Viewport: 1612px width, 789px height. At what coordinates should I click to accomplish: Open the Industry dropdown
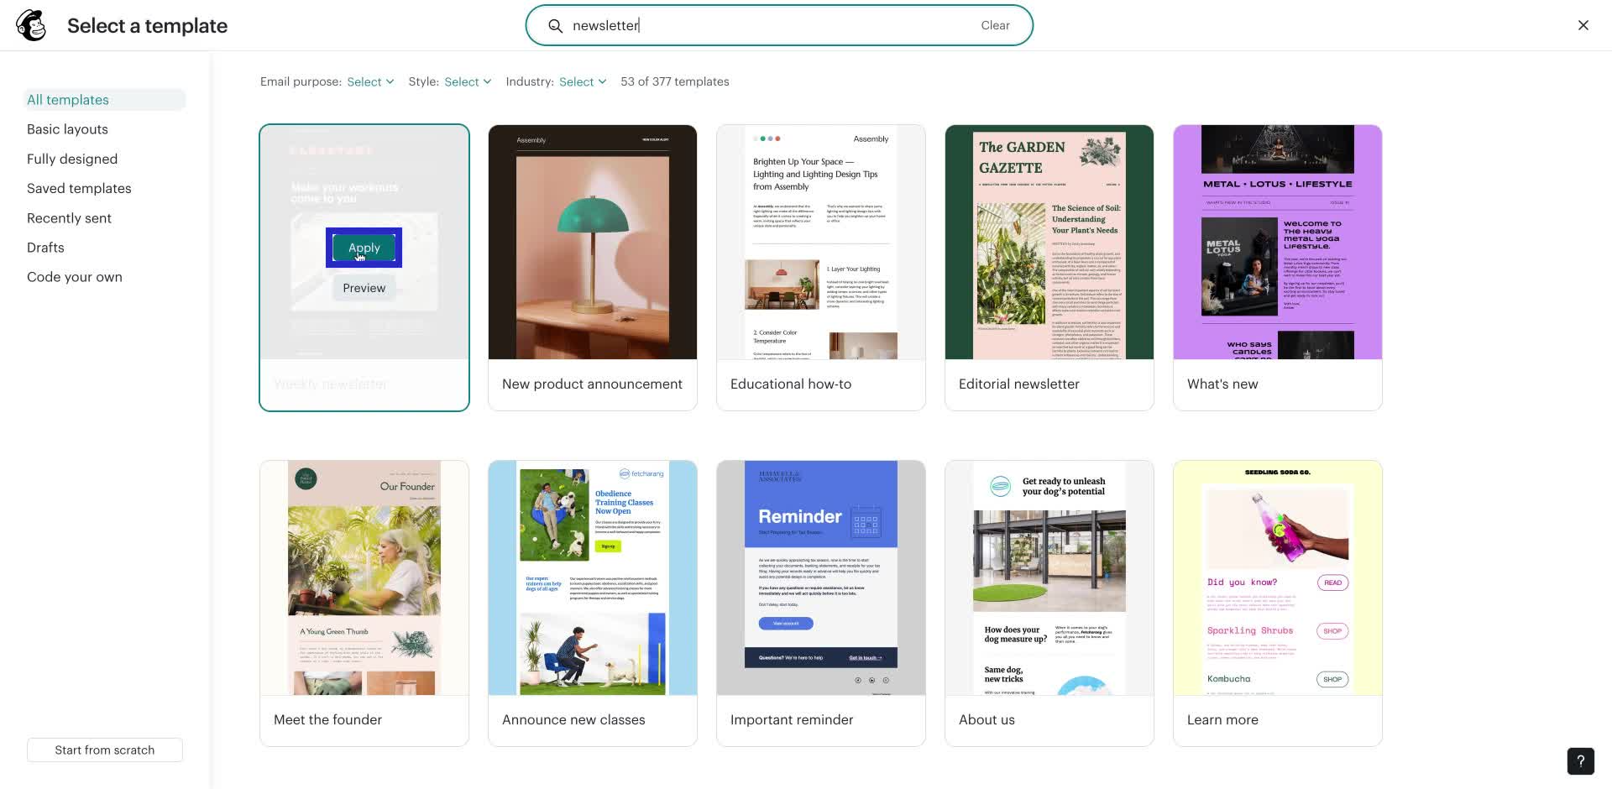[581, 81]
